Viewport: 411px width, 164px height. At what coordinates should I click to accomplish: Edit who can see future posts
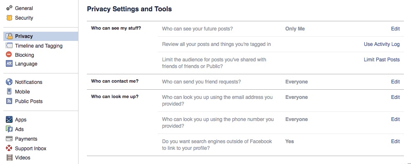coord(395,29)
